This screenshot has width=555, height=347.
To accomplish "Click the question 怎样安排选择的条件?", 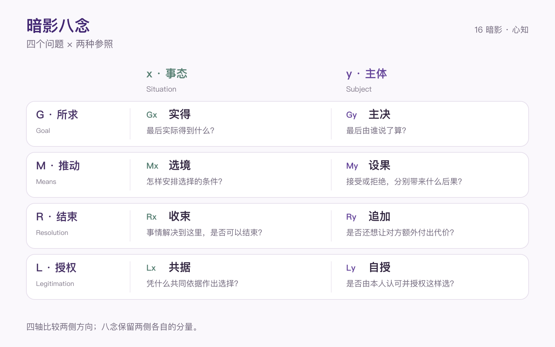I will pyautogui.click(x=184, y=181).
